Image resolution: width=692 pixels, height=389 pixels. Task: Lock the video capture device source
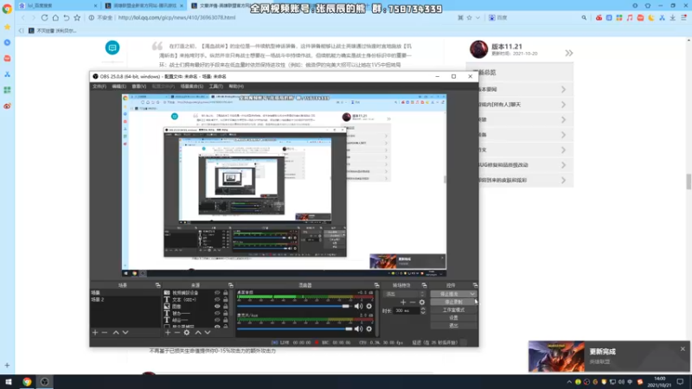click(x=226, y=292)
